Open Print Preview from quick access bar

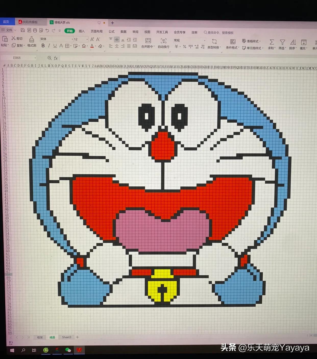[x=41, y=30]
